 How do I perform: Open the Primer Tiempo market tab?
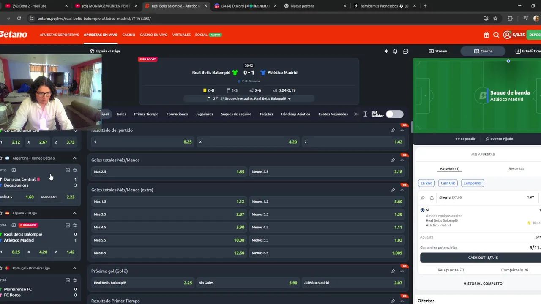click(x=146, y=114)
